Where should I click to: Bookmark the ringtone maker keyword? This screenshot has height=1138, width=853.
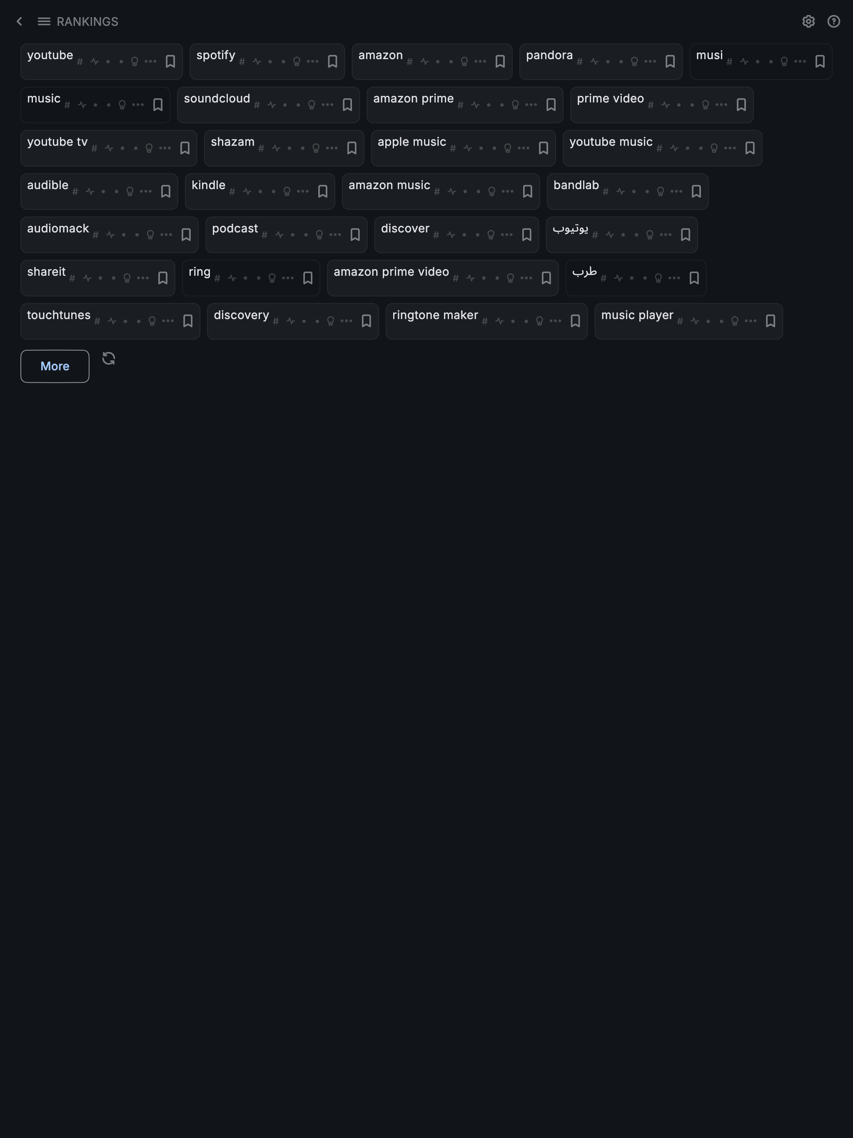click(x=575, y=321)
